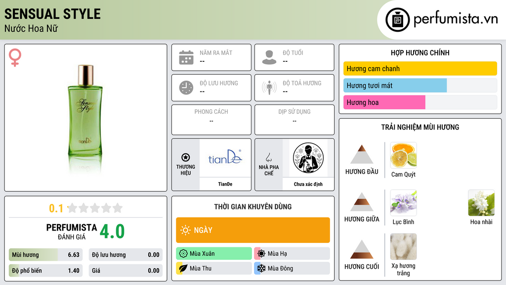Click the snowflake icon next to Mùa Đông

click(x=261, y=268)
